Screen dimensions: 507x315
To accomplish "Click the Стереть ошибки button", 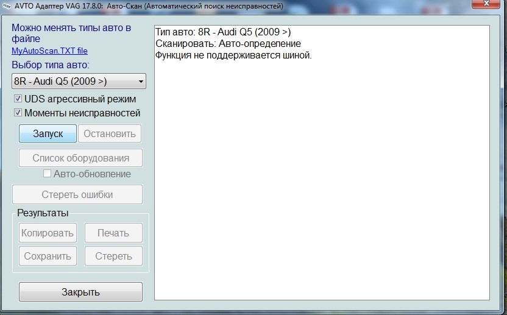I will pos(77,195).
